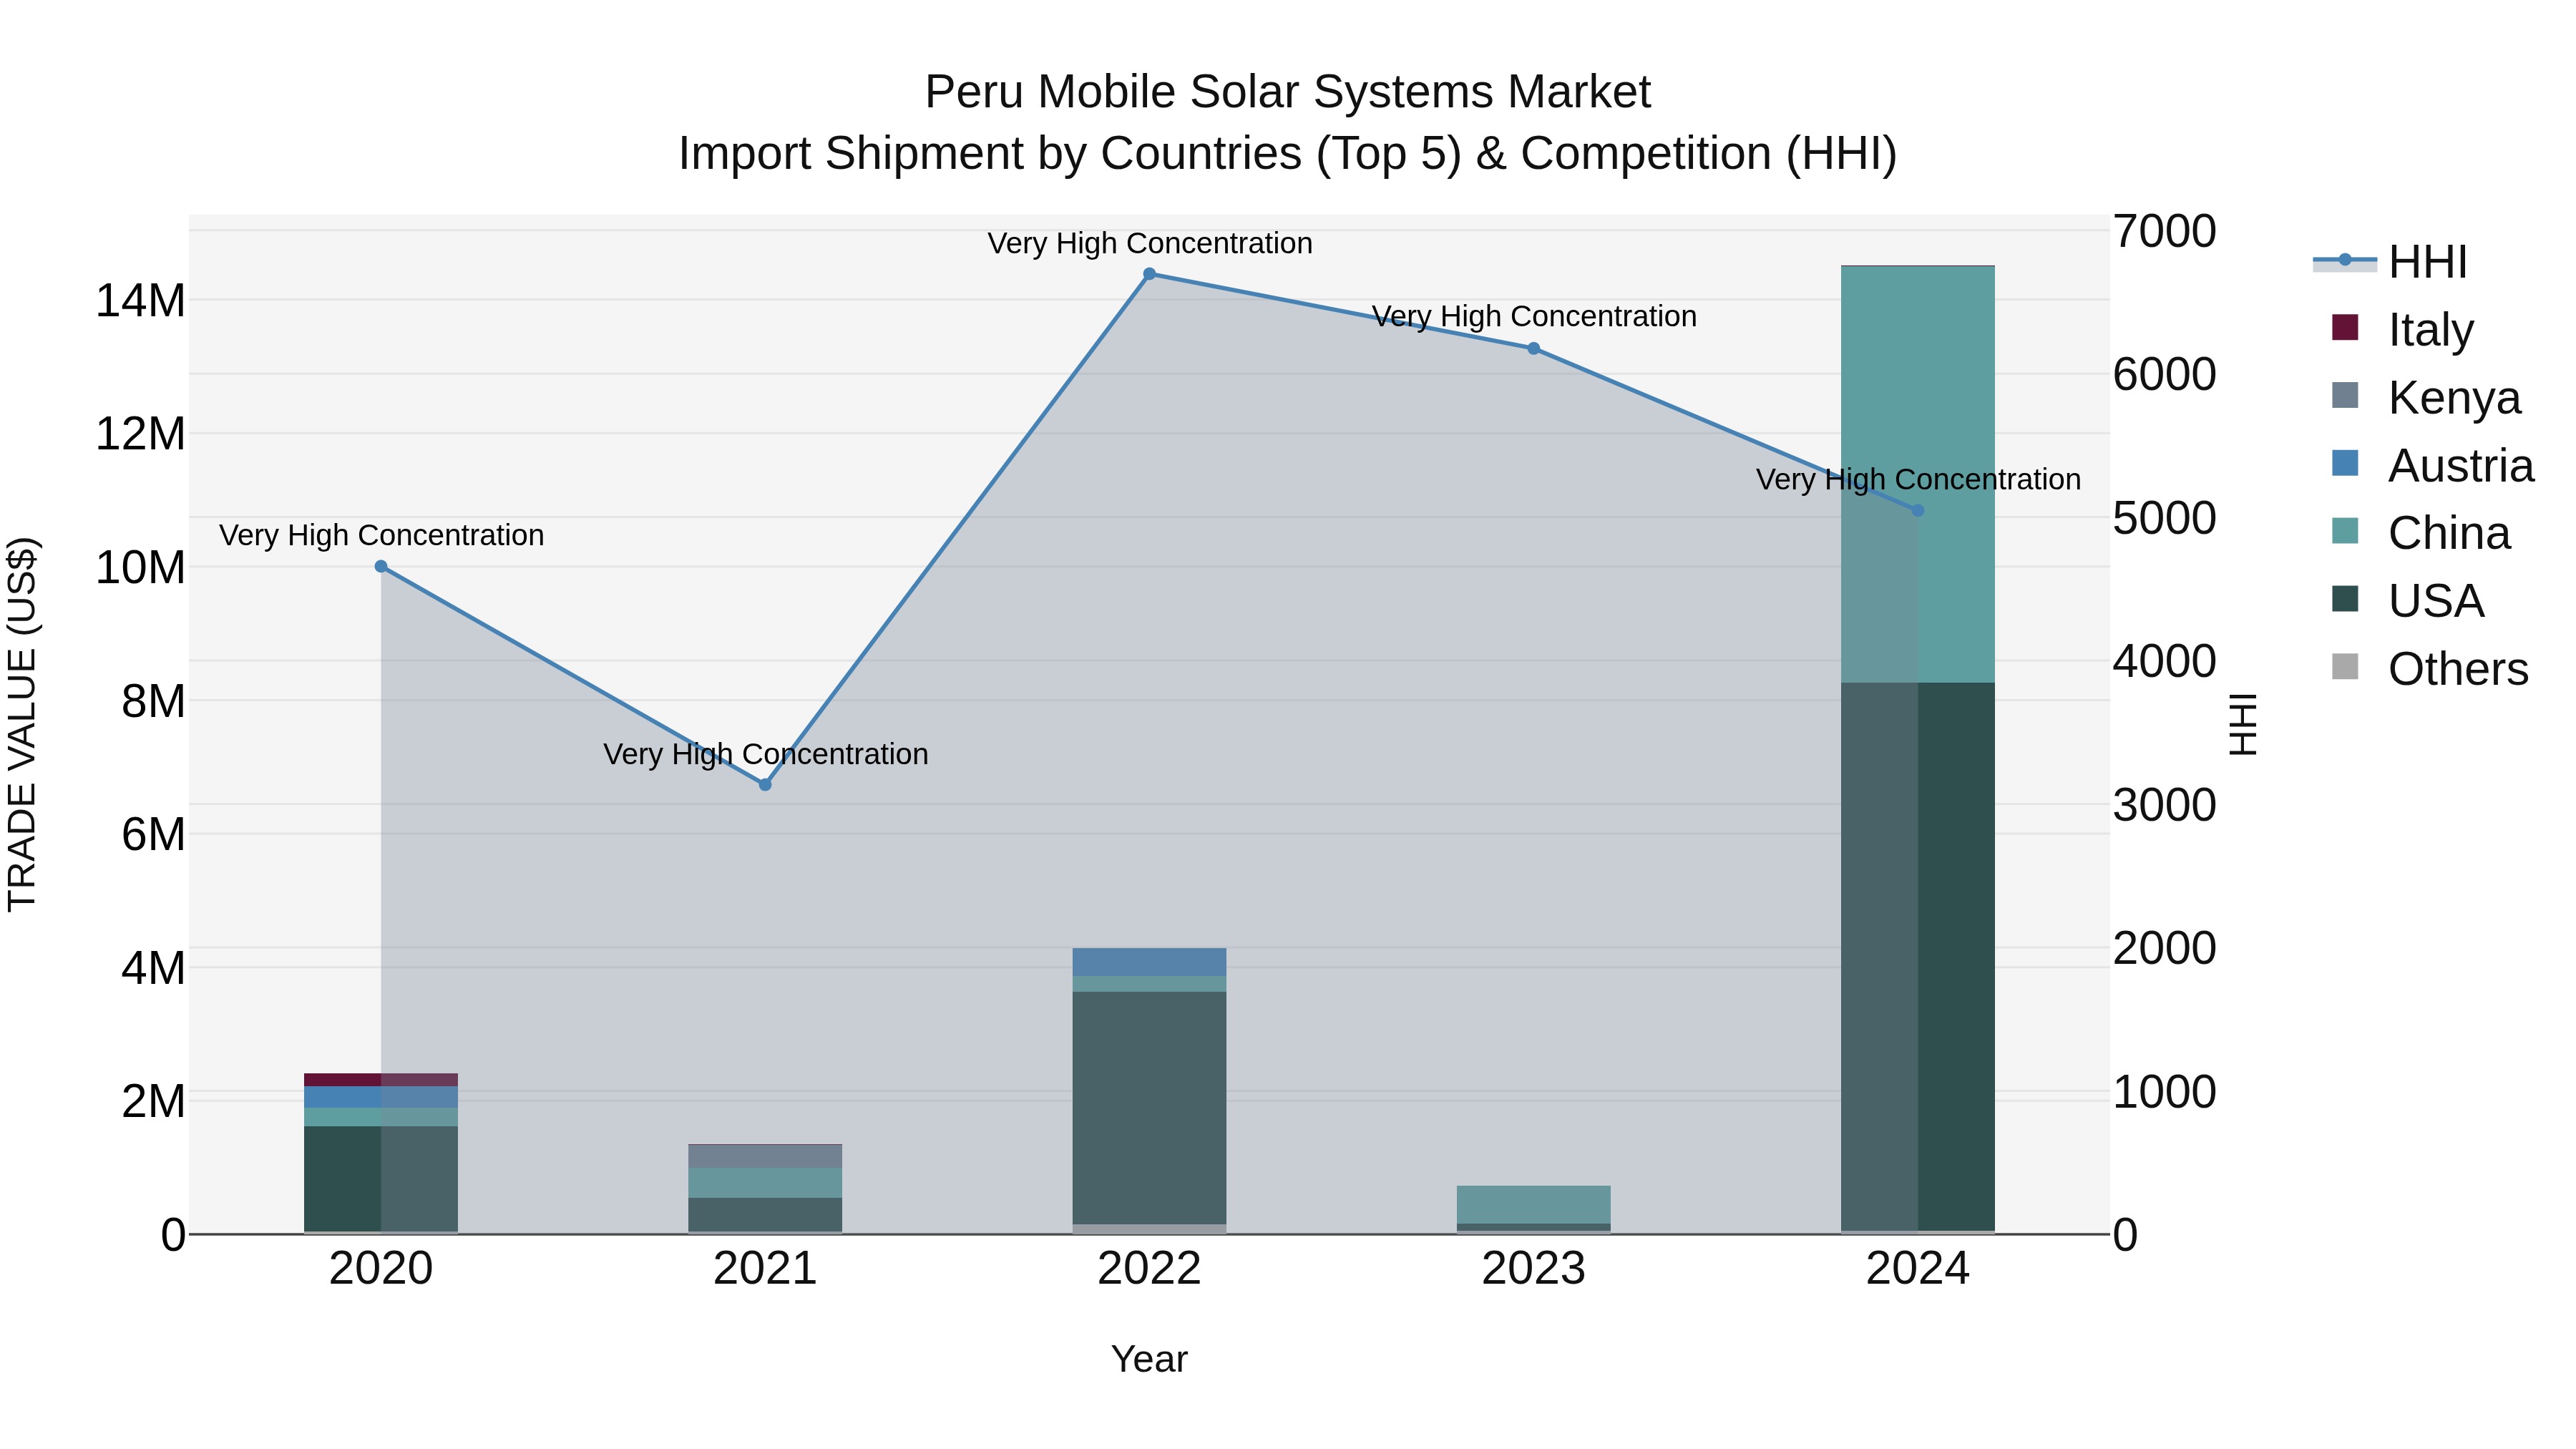Click the 5000 HHI axis tick label
Image resolution: width=2576 pixels, height=1449 pixels.
2165,518
